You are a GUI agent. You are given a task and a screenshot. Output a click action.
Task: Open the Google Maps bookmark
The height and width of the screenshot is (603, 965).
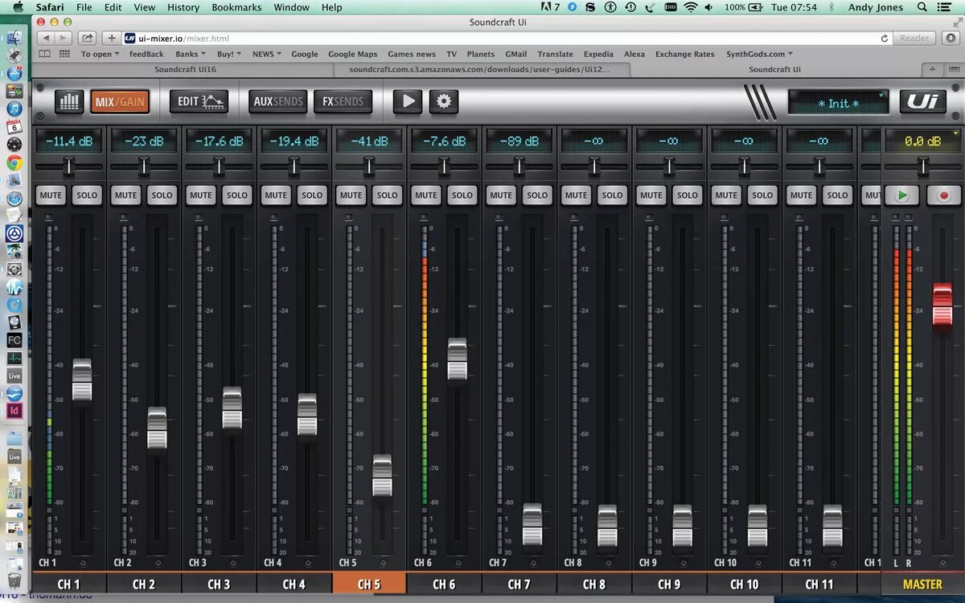click(x=352, y=54)
